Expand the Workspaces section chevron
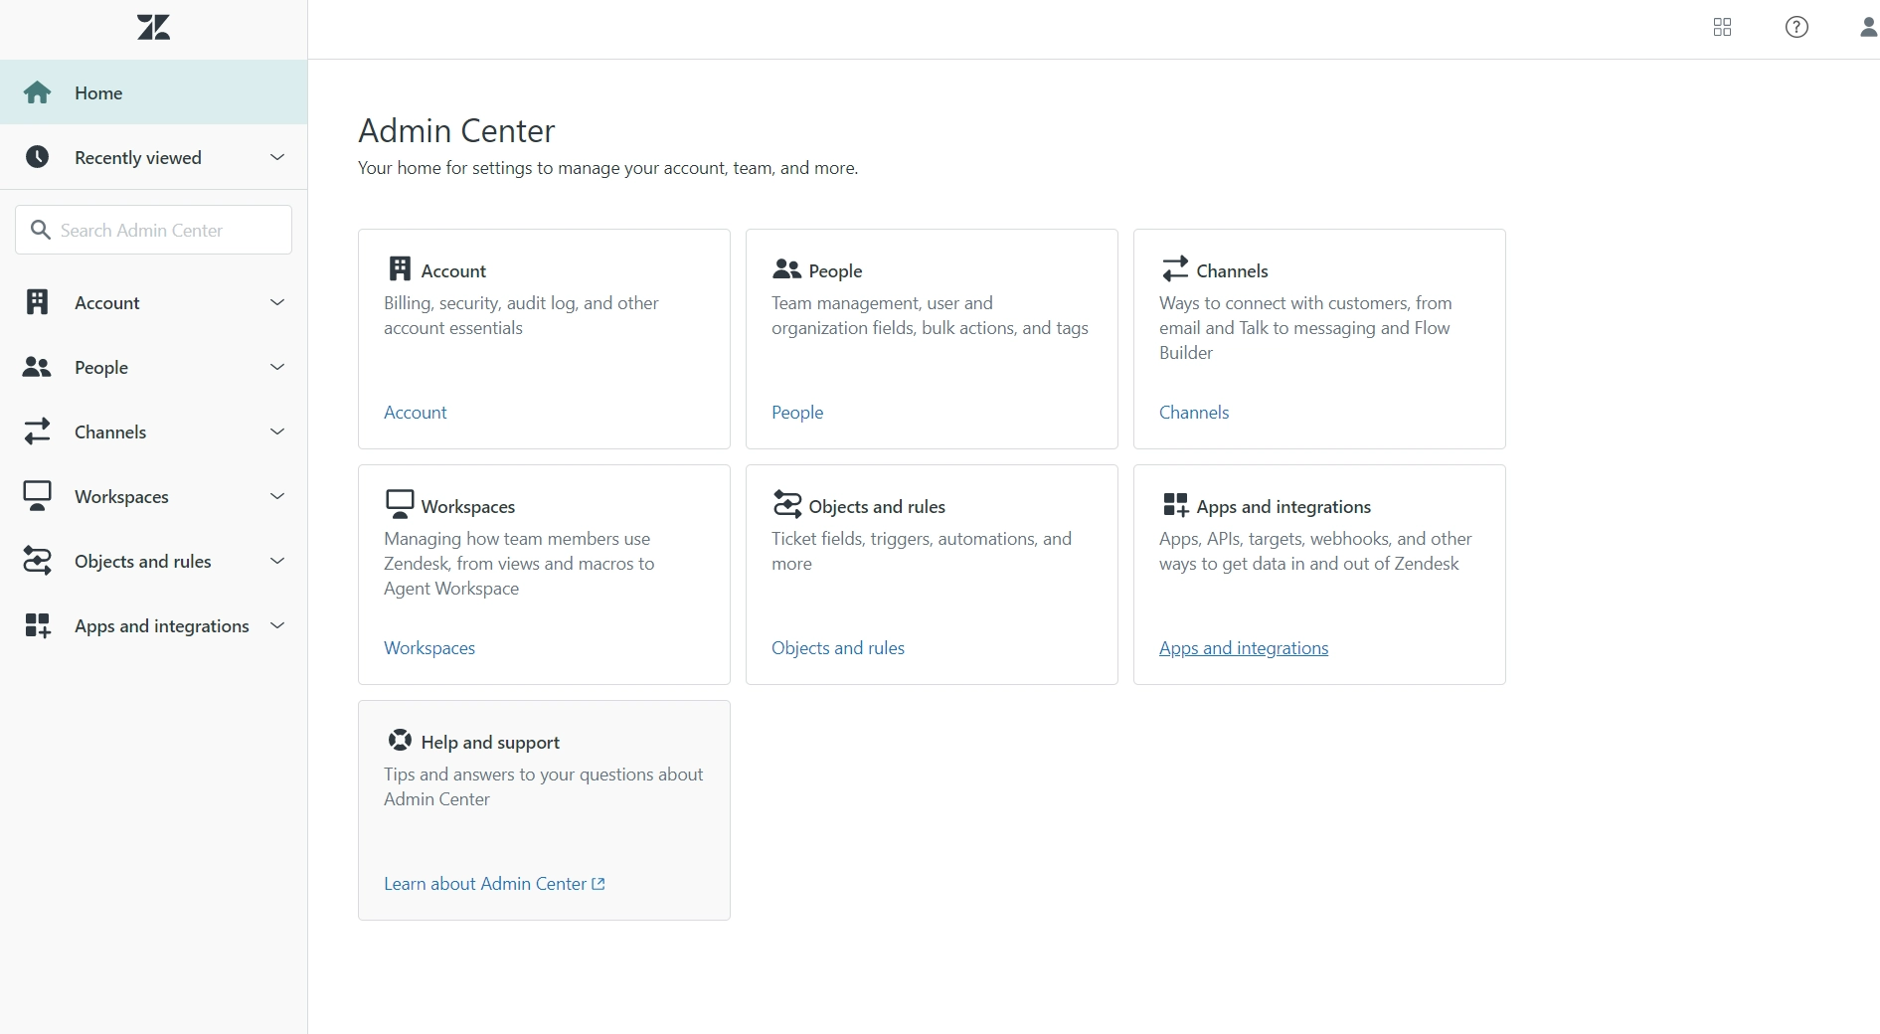The height and width of the screenshot is (1034, 1880). pos(277,496)
